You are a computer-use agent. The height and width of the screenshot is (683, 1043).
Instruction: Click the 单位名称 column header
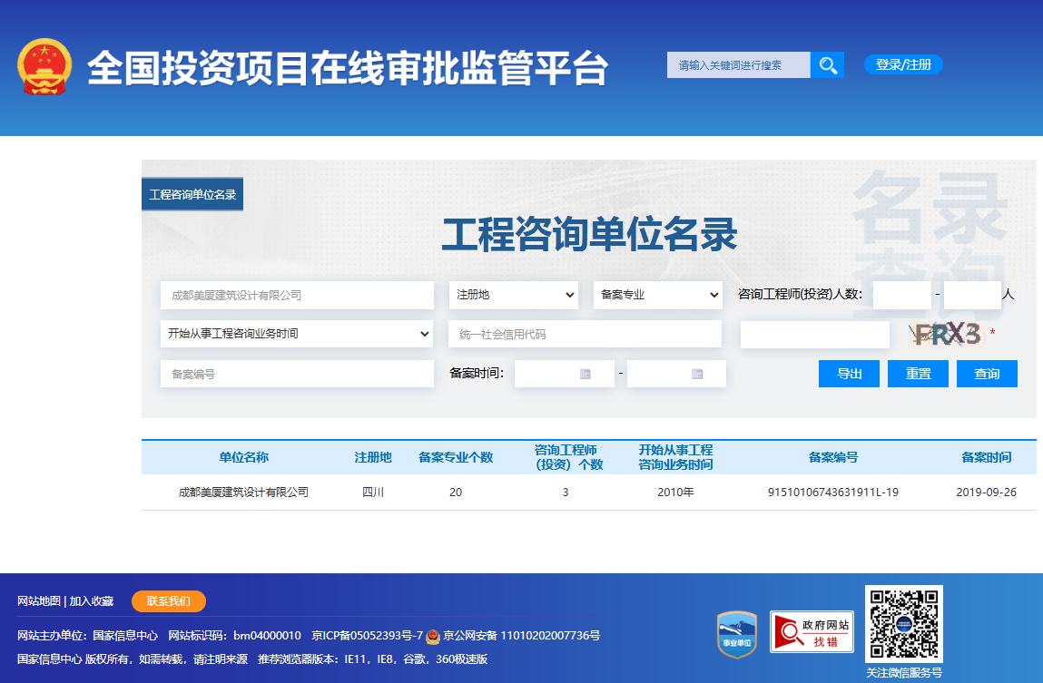click(x=243, y=457)
